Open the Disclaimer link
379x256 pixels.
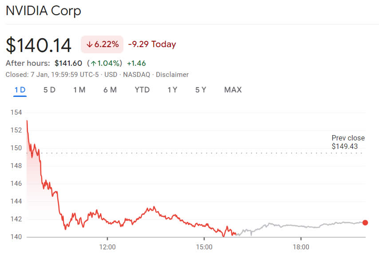tap(172, 75)
